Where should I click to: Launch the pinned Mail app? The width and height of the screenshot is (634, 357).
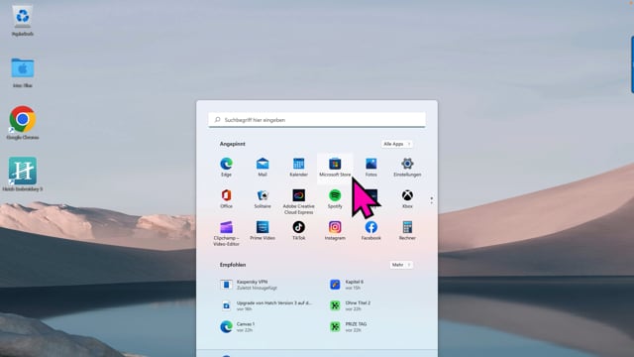[263, 168]
